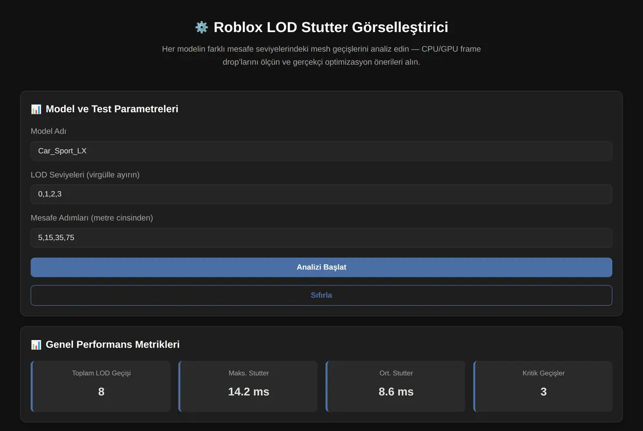Click the Mesafe Adımları (metre cinsinden) label
Viewport: 643px width, 431px height.
point(92,218)
